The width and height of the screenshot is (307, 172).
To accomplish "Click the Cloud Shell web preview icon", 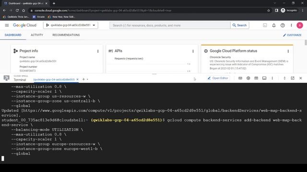I will [256, 78].
